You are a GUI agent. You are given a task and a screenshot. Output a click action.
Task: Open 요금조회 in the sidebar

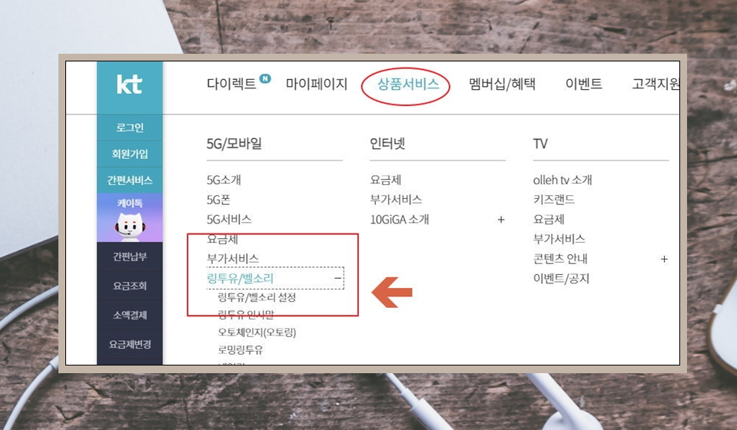[130, 286]
